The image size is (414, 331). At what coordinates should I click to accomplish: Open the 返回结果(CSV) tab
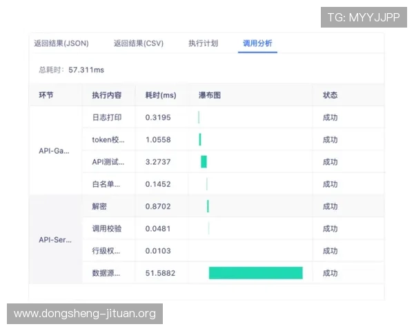point(139,43)
